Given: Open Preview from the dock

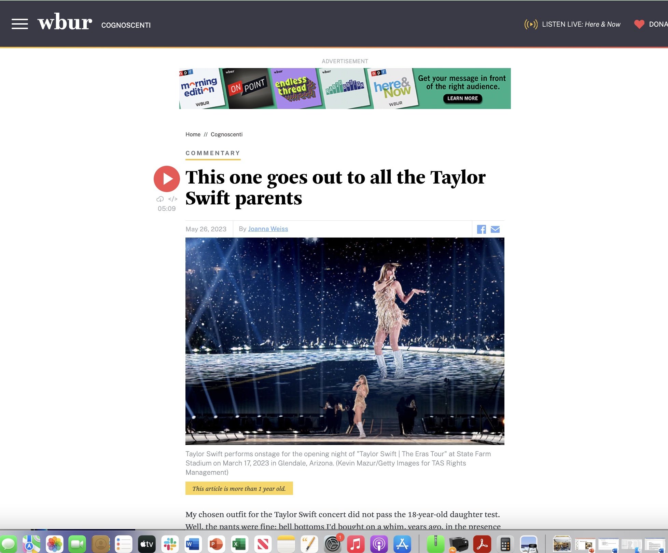Looking at the screenshot, I should coord(528,544).
